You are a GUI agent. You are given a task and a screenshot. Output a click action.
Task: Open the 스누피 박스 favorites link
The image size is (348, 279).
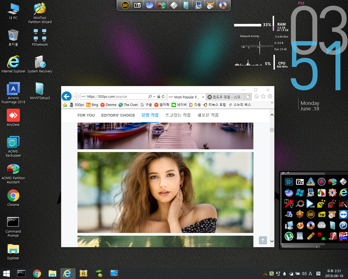tap(240, 105)
